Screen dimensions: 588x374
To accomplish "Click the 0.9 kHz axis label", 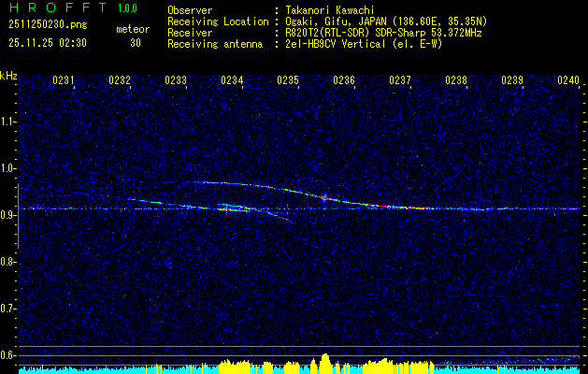I will point(7,215).
